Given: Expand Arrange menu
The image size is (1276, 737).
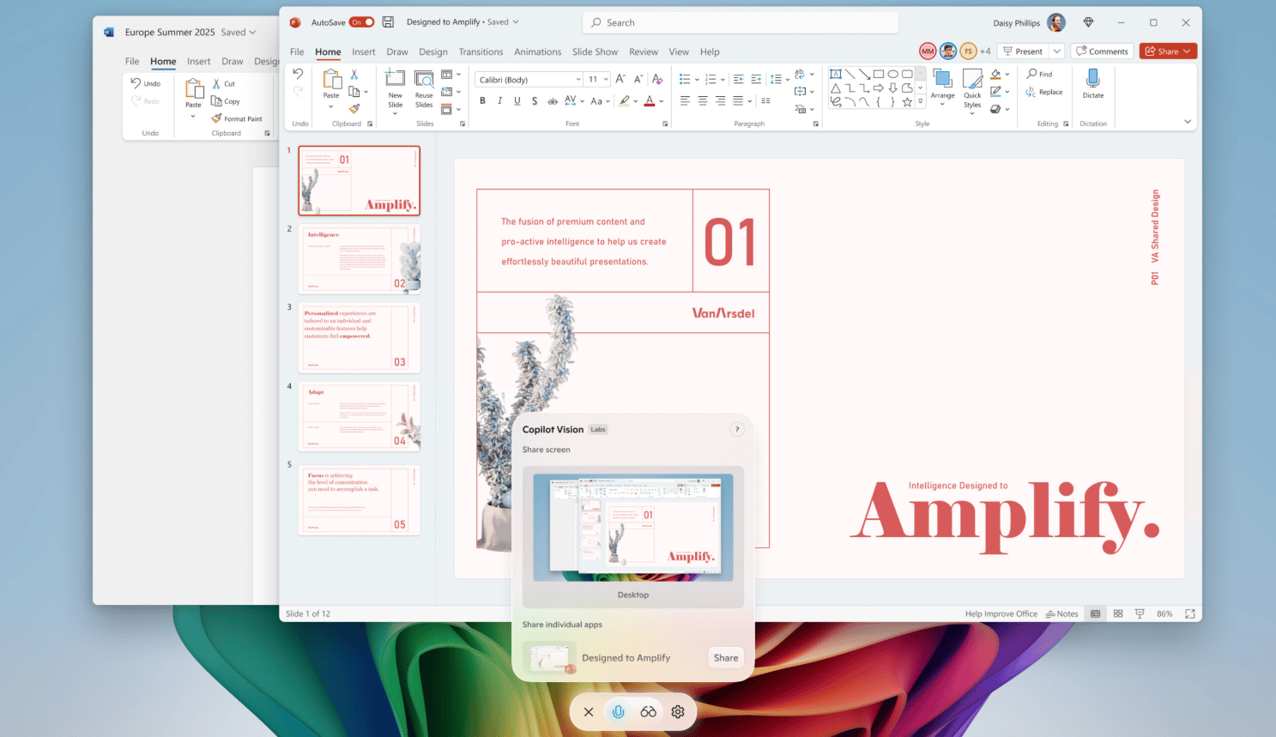Looking at the screenshot, I should tap(942, 88).
